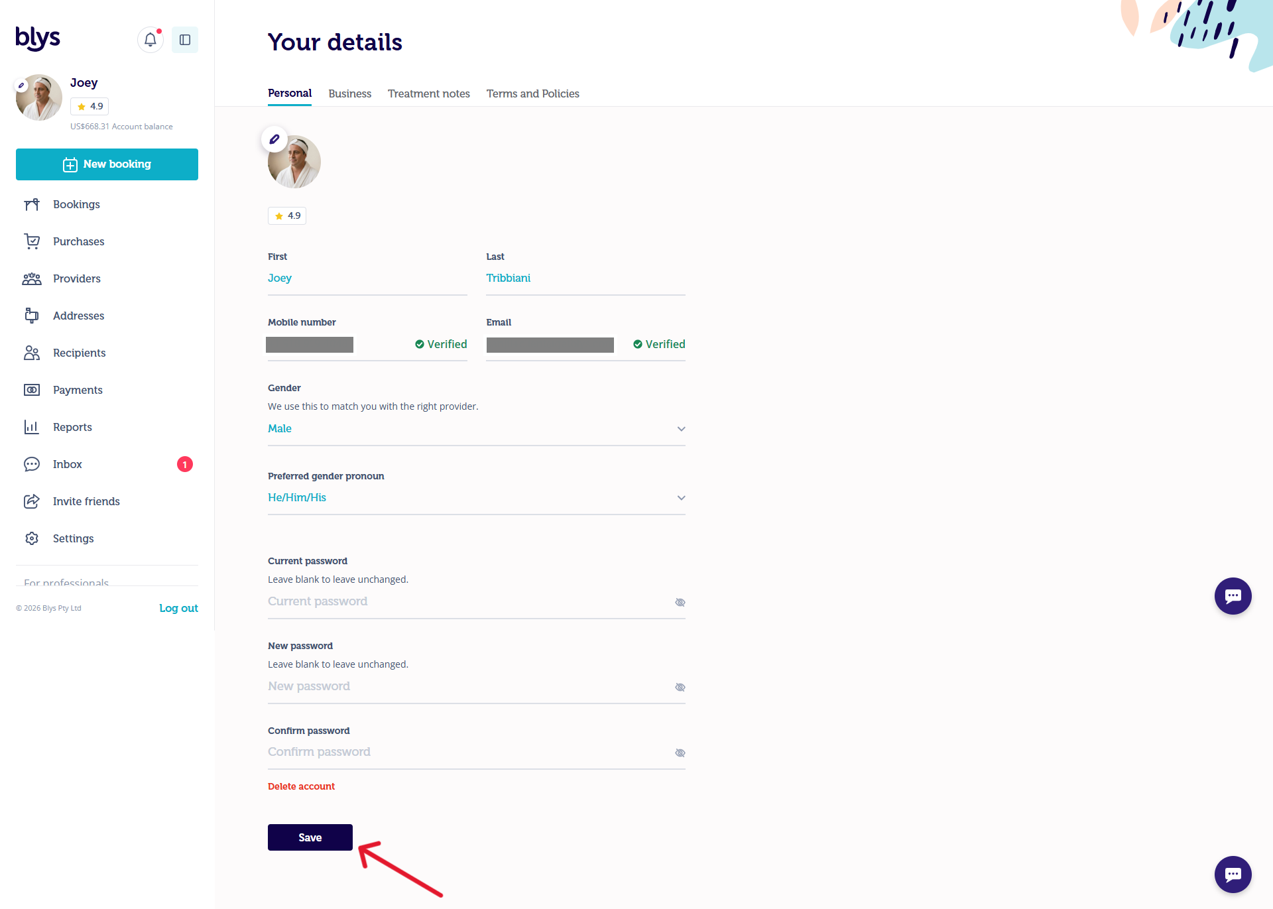Open the lower chat support bubble
The height and width of the screenshot is (909, 1273).
(x=1233, y=875)
